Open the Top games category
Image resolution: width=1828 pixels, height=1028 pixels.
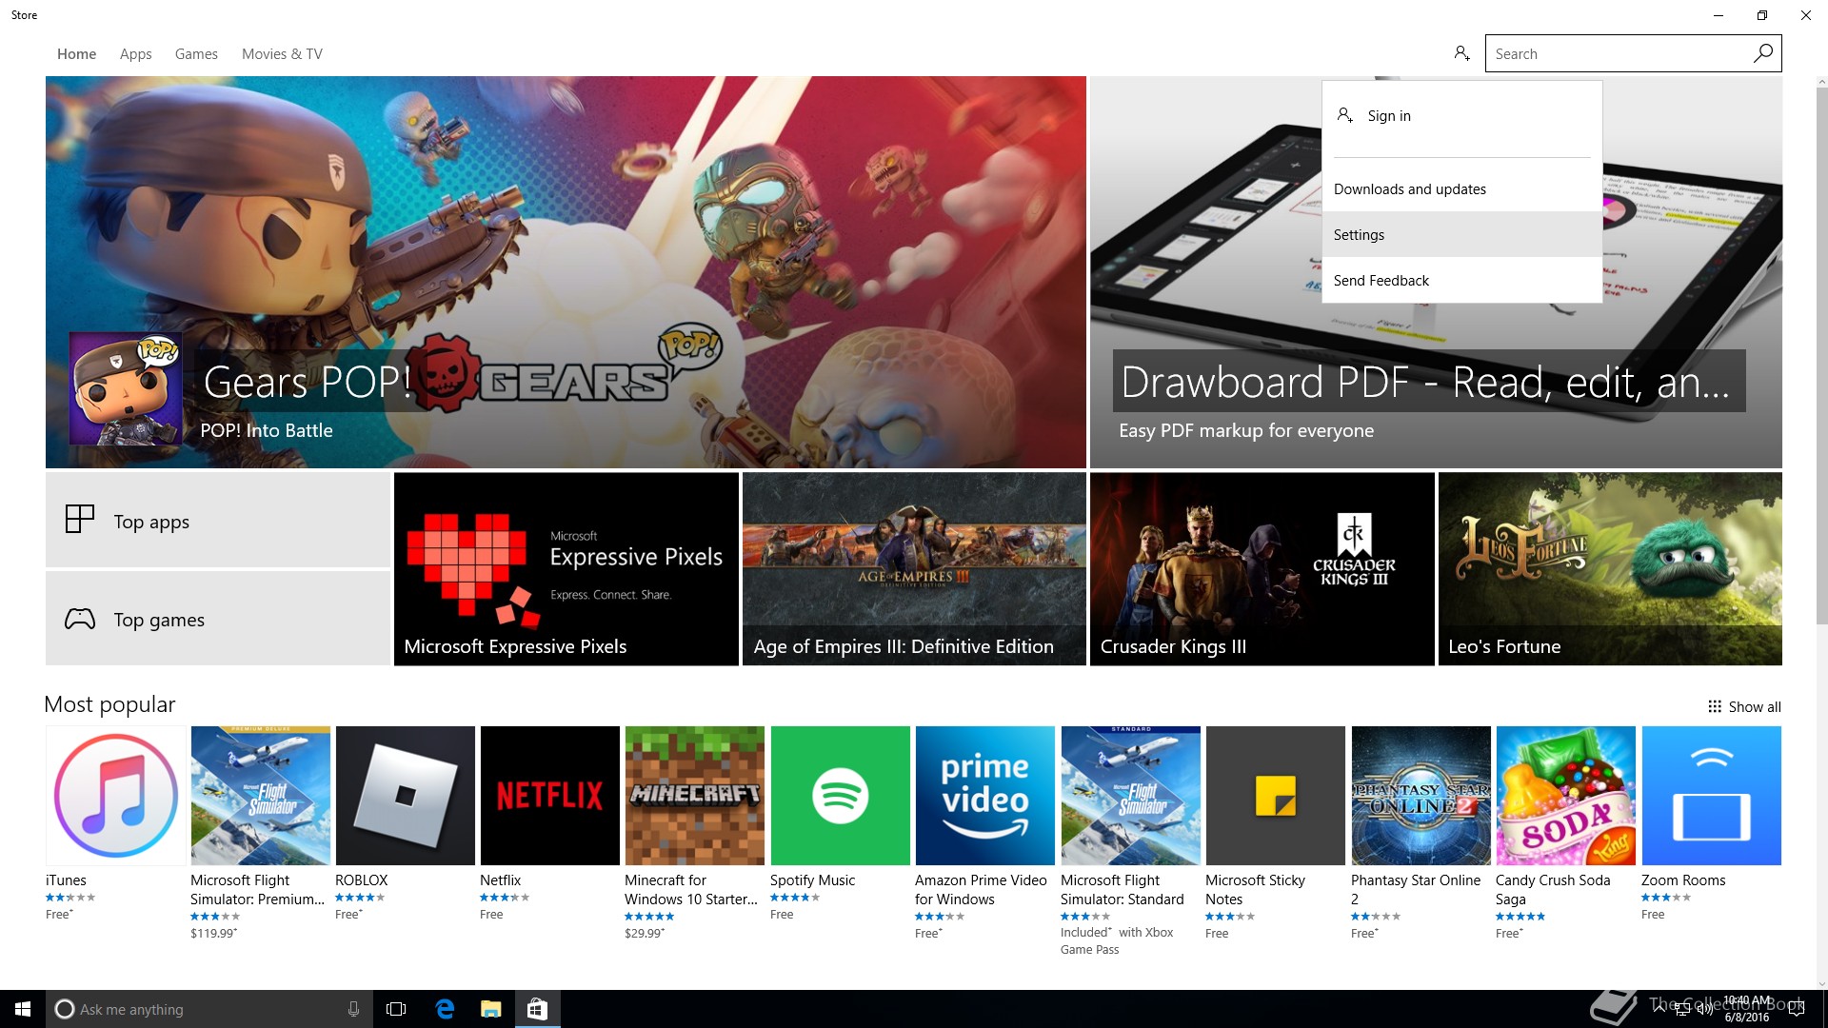(x=218, y=619)
